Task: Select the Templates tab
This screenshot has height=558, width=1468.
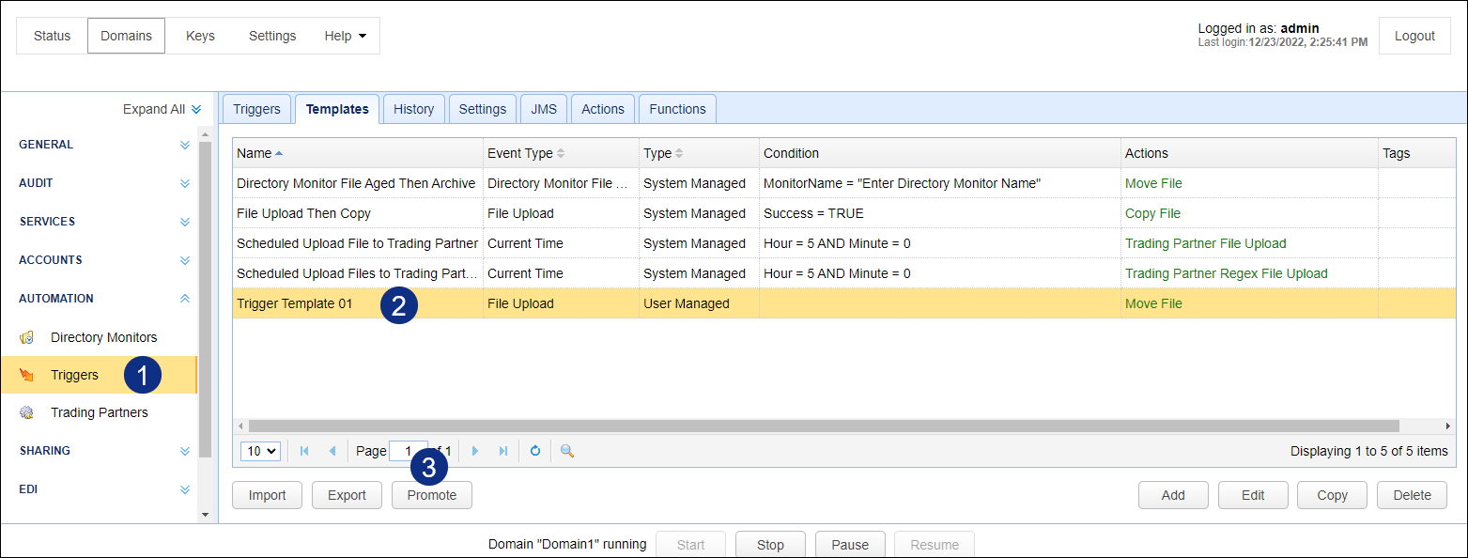Action: 337,109
